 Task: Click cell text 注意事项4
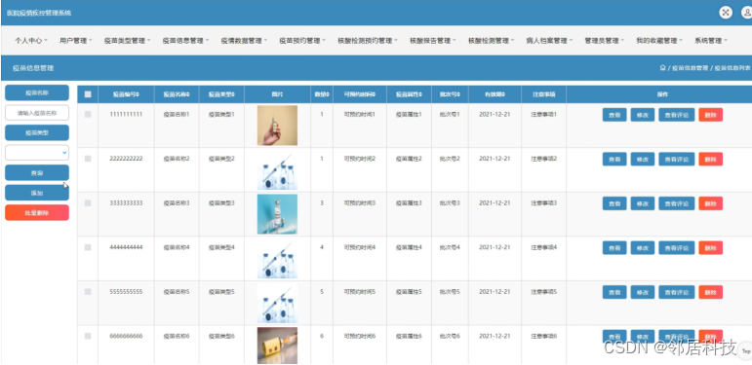click(x=544, y=247)
